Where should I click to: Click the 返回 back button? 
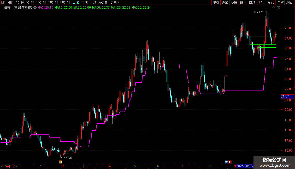tap(289, 2)
